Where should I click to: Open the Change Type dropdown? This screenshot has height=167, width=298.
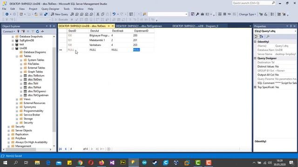coord(247,14)
